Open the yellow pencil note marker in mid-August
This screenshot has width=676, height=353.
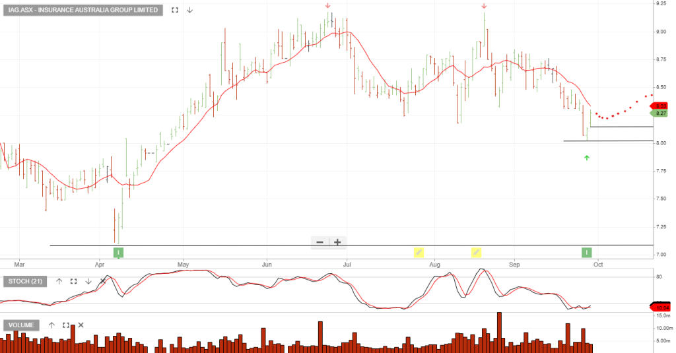pyautogui.click(x=476, y=252)
